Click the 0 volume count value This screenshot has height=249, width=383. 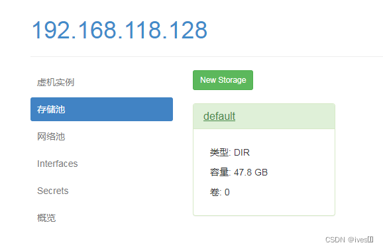pyautogui.click(x=227, y=192)
